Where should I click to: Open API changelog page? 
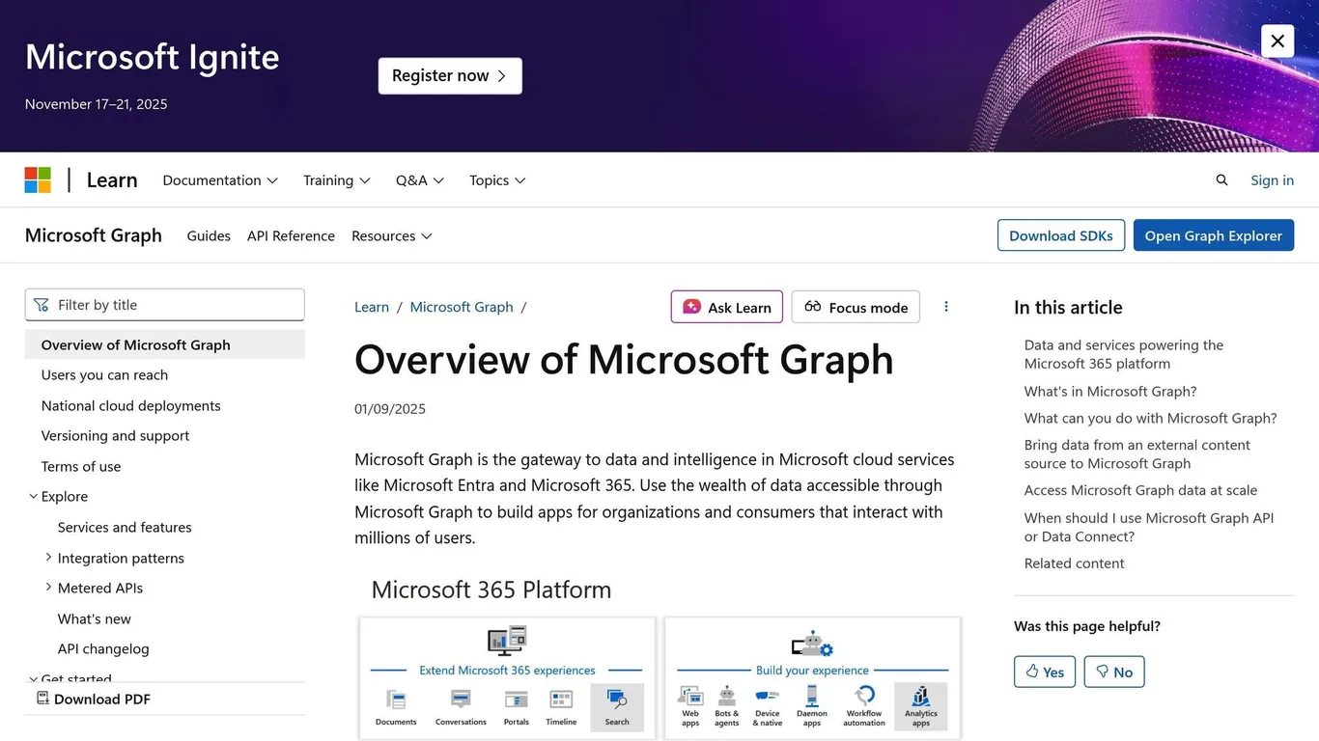[103, 649]
